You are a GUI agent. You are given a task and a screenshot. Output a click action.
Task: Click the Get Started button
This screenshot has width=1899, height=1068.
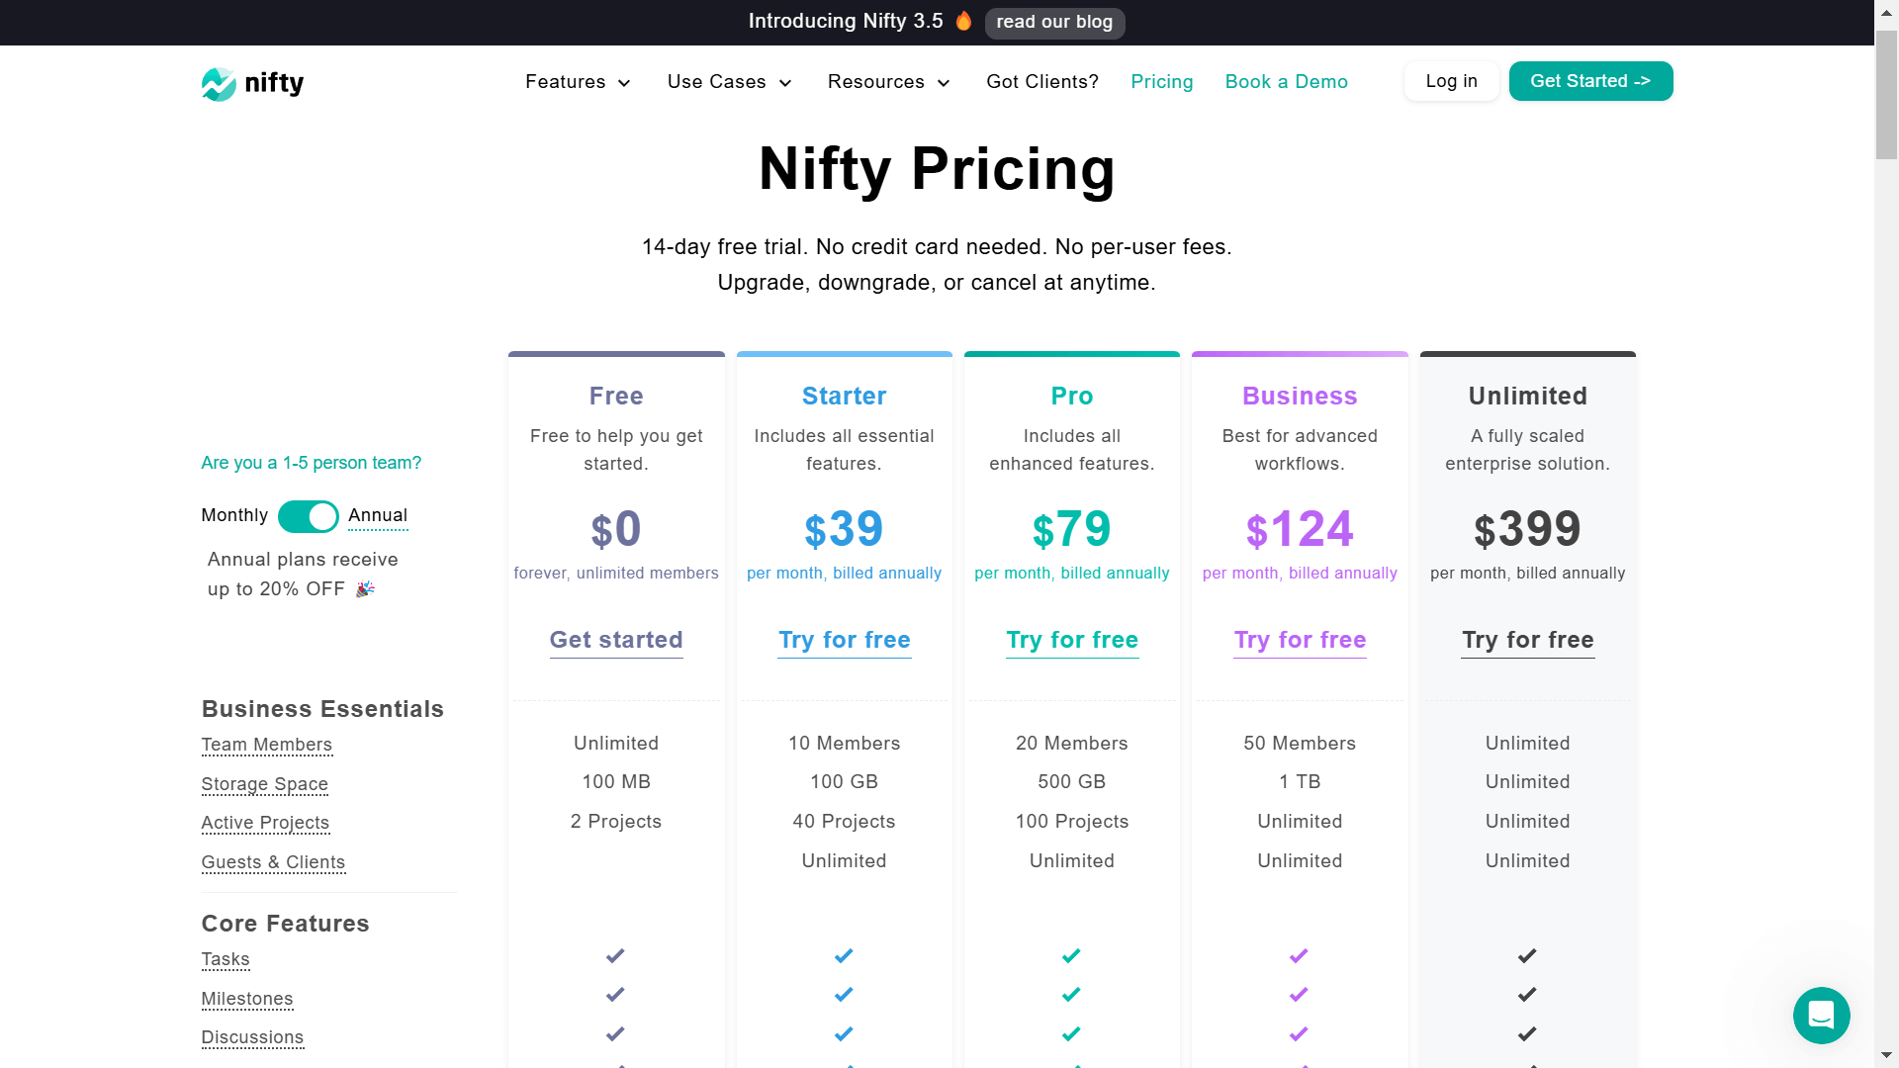pyautogui.click(x=1590, y=81)
